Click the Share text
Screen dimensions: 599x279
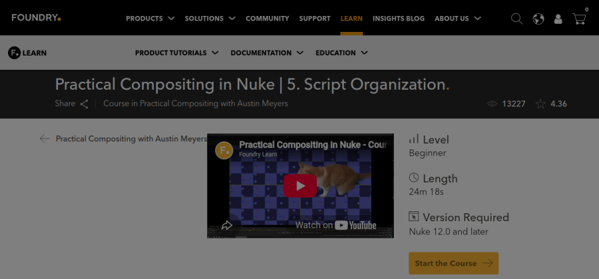click(65, 104)
